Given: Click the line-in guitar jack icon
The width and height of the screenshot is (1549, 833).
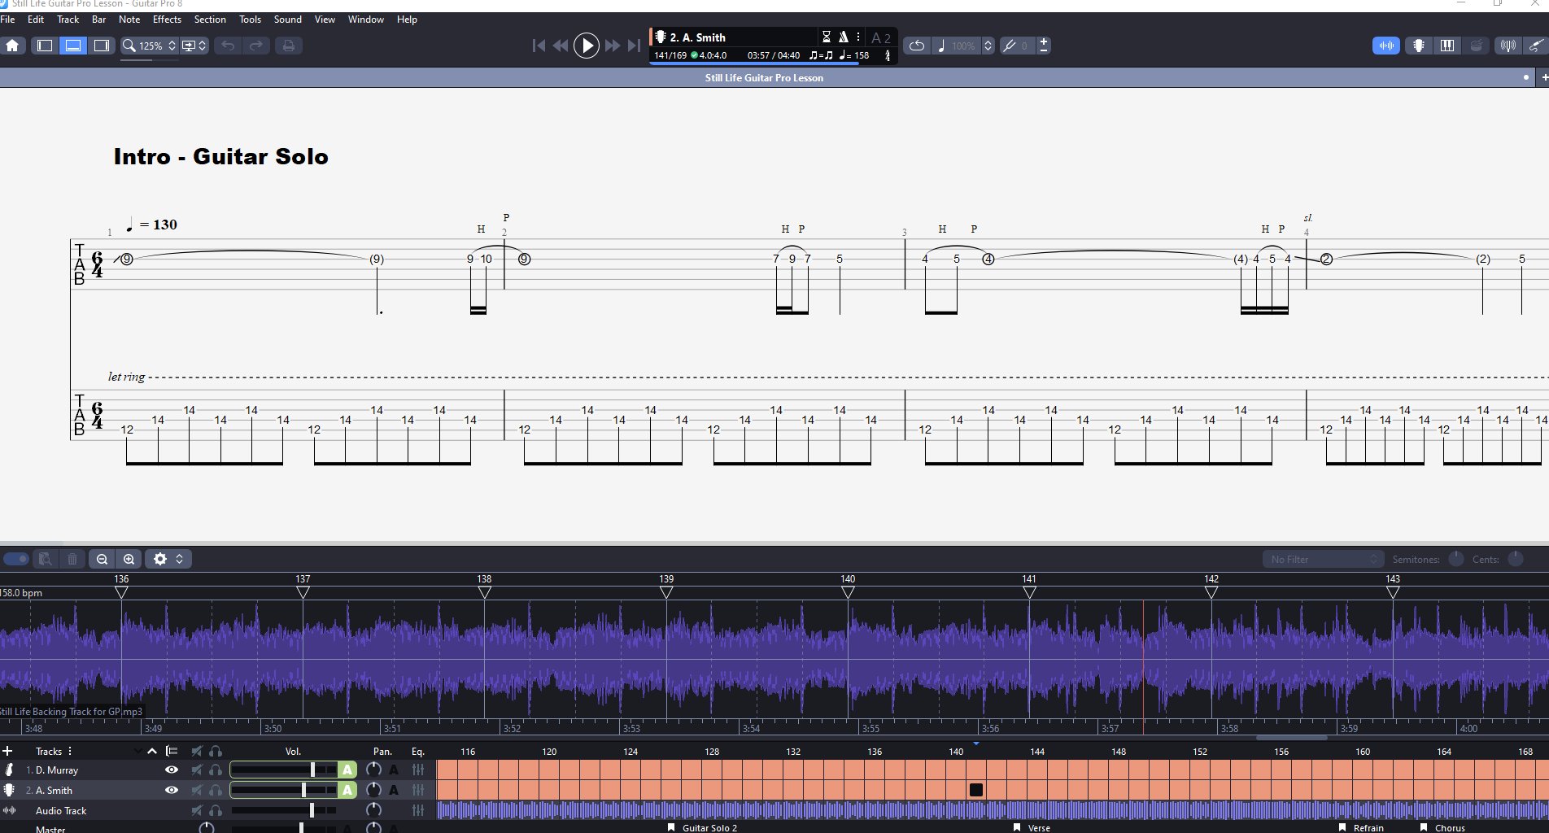Looking at the screenshot, I should [1535, 46].
